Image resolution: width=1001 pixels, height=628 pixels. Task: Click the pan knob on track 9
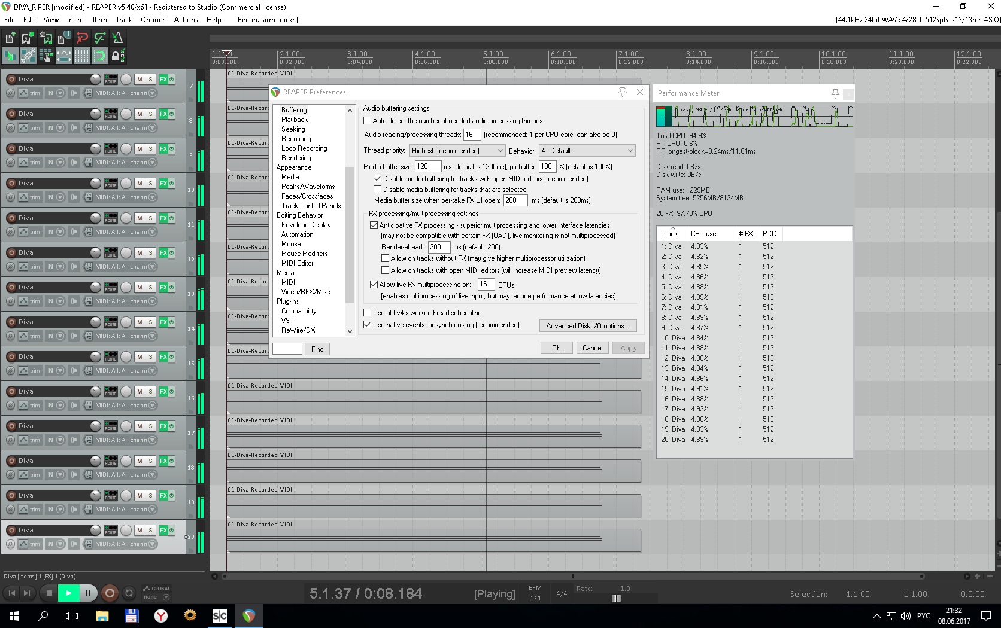pos(126,148)
